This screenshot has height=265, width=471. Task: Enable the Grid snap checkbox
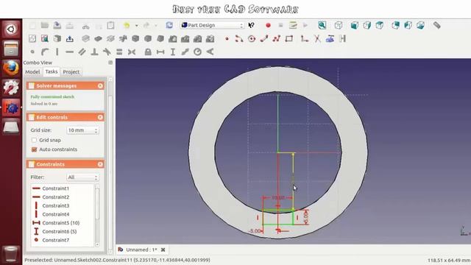34,140
